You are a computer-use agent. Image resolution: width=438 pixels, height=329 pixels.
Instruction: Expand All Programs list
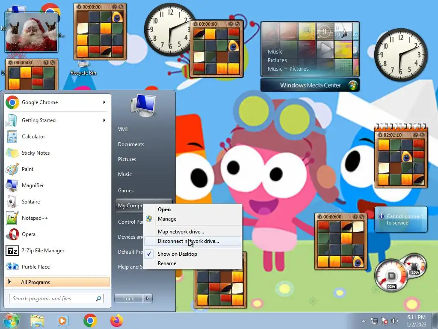coord(57,282)
